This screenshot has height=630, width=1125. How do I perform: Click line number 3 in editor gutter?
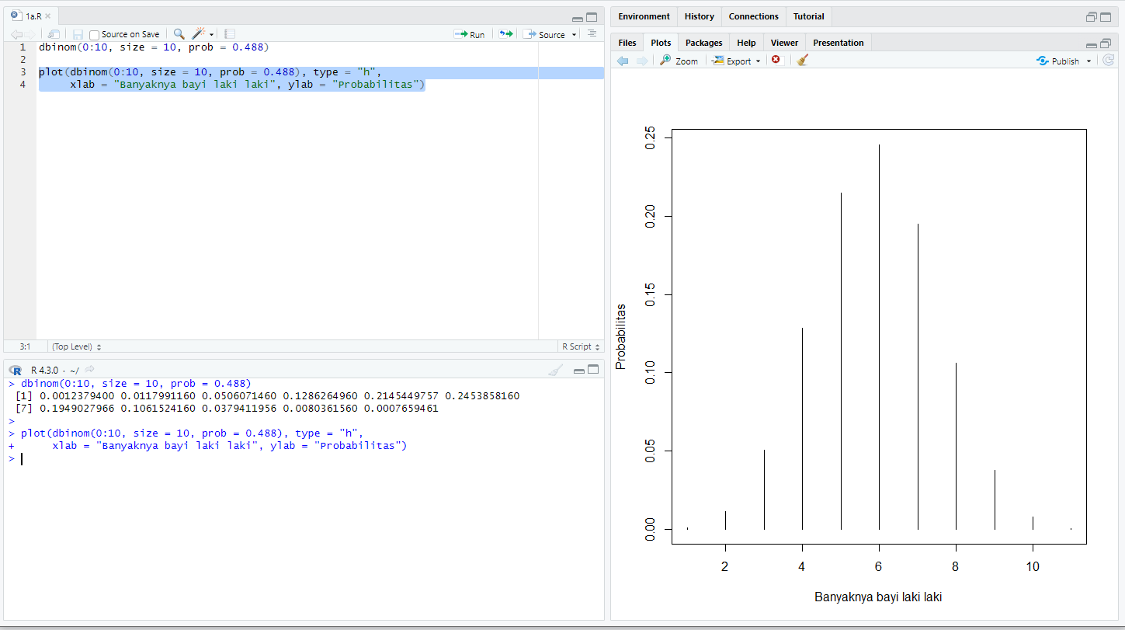23,72
